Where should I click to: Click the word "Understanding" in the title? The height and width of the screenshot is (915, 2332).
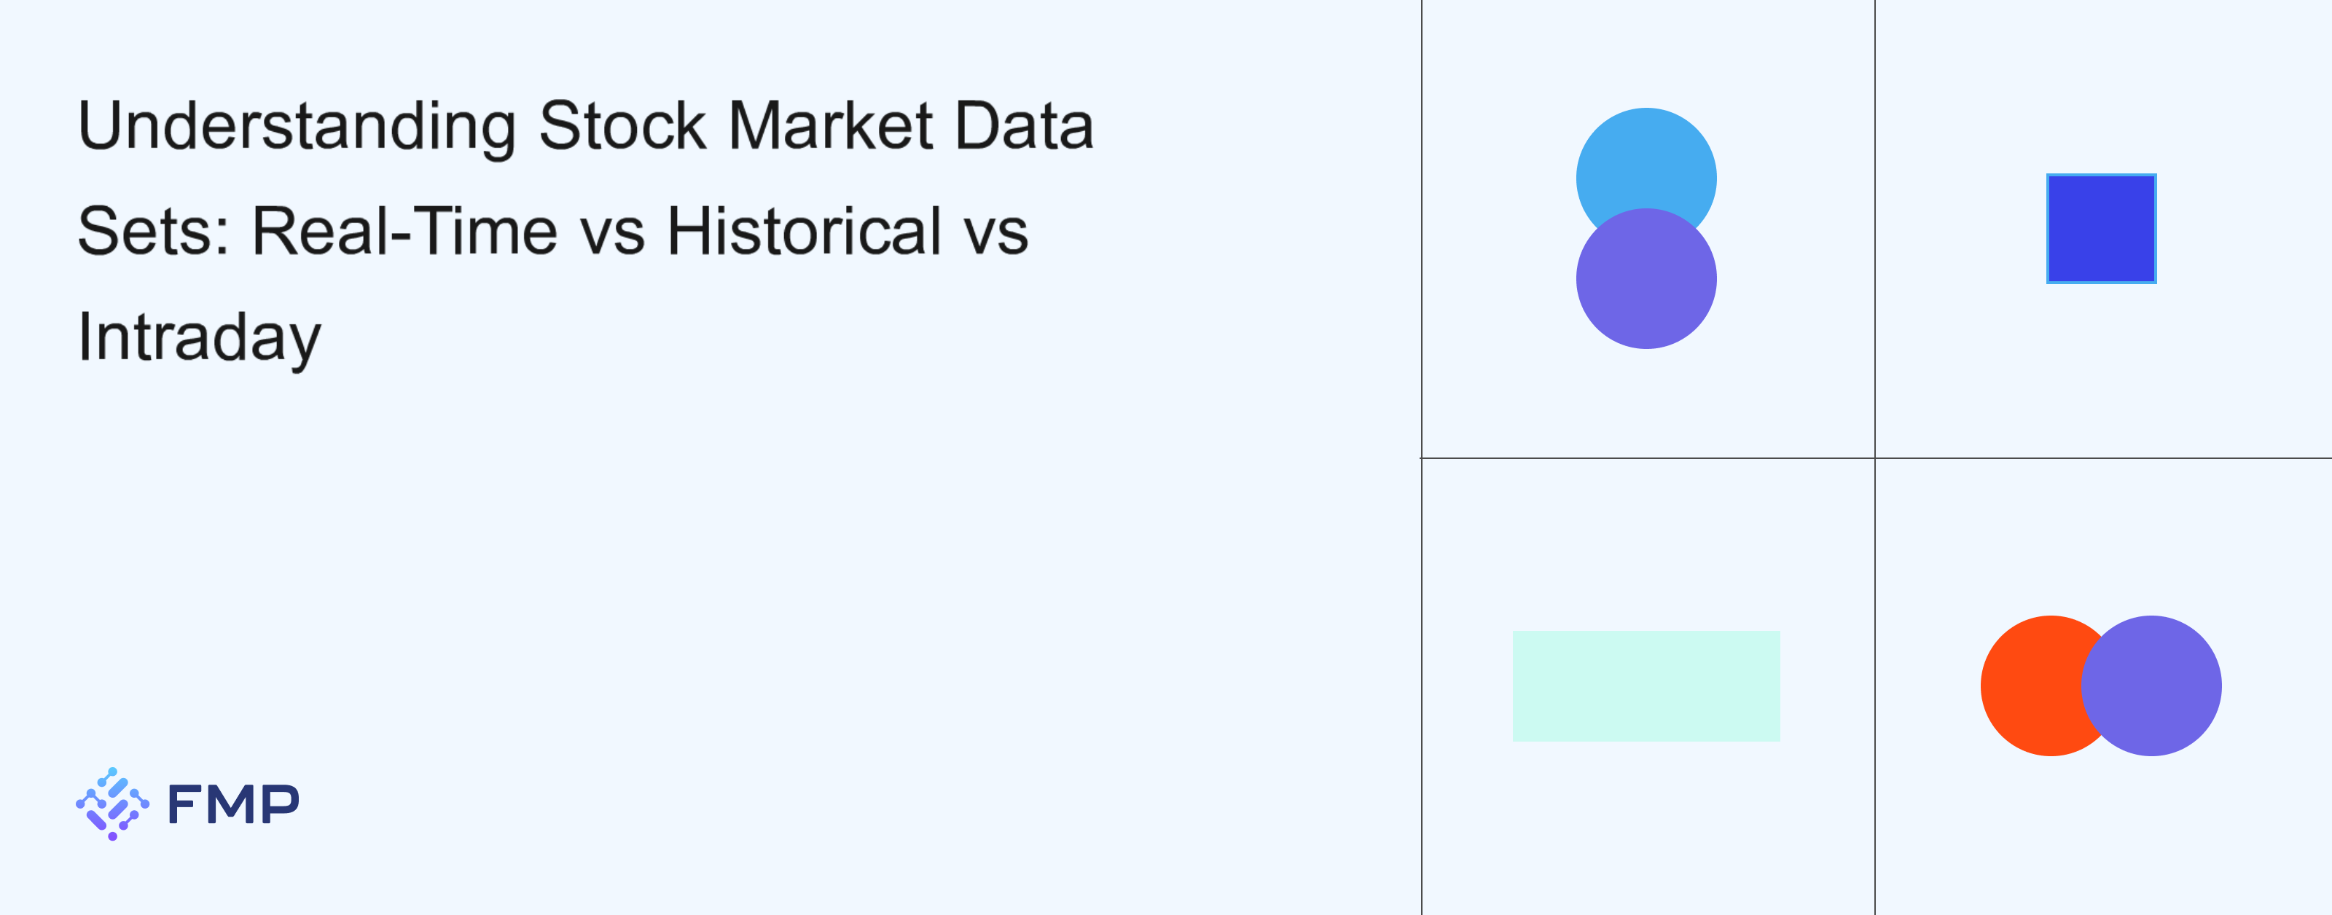(297, 127)
